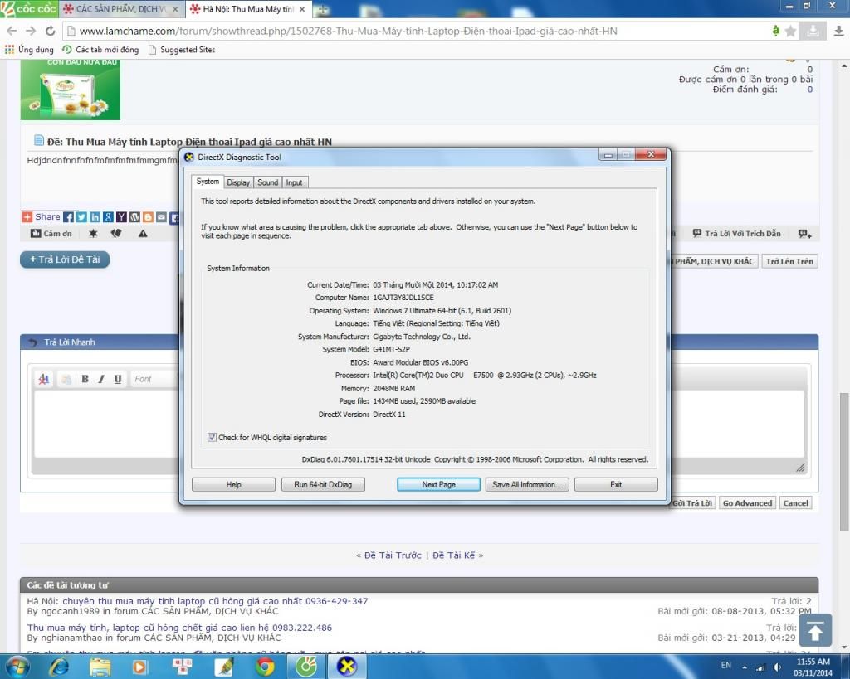The image size is (850, 679).
Task: Open the 'Đề Tài Trước' previous thread link
Action: pos(393,555)
